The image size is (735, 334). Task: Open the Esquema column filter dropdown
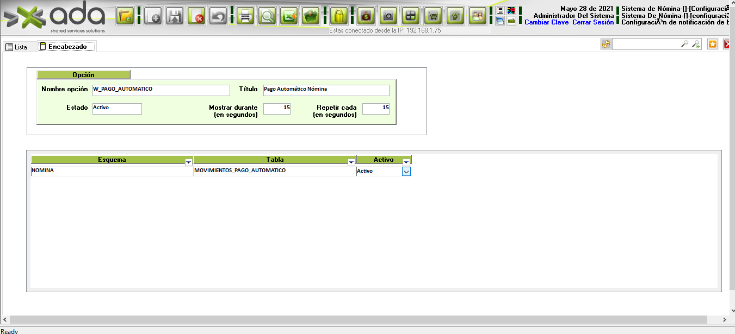[x=188, y=162]
